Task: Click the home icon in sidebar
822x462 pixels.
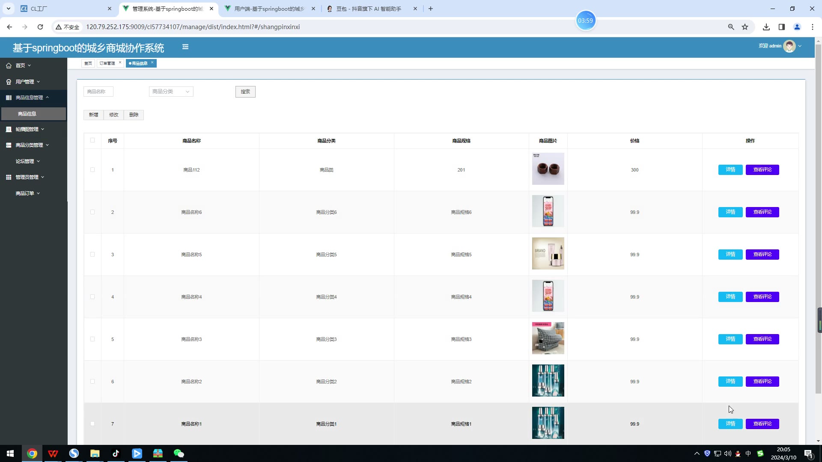Action: [x=9, y=65]
